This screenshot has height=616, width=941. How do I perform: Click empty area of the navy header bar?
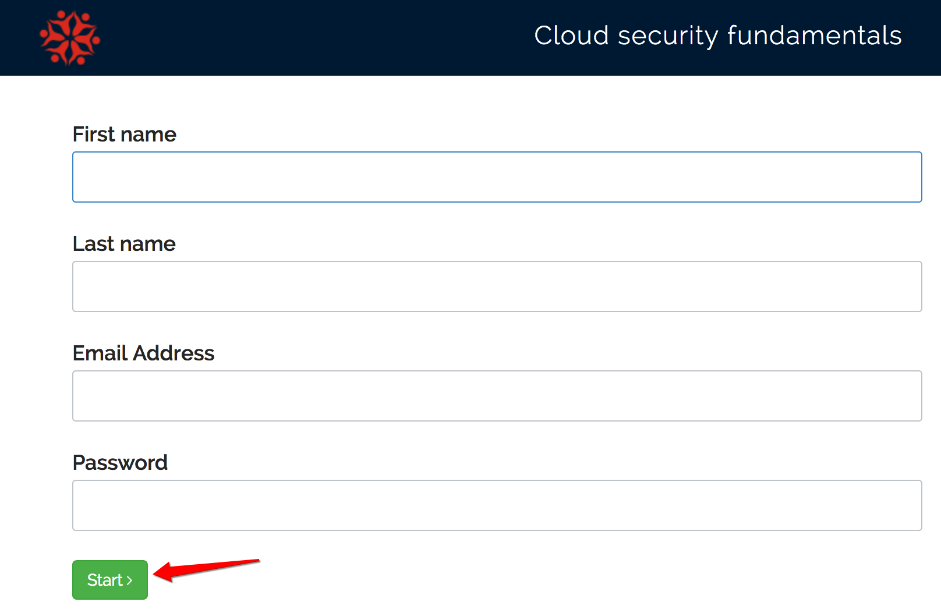[314, 38]
